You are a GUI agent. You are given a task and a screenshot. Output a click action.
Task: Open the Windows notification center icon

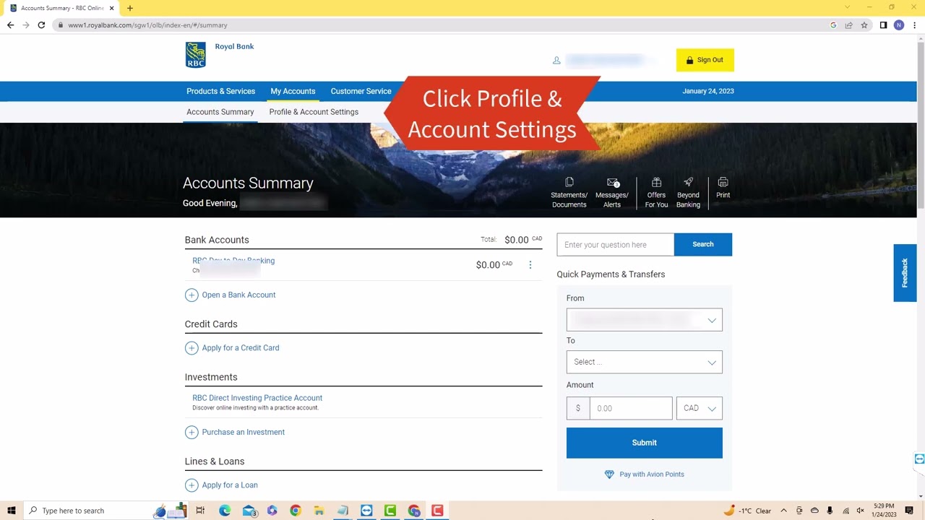[x=909, y=511]
